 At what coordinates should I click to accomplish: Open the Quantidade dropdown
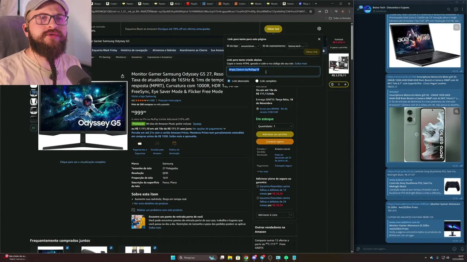tap(275, 126)
